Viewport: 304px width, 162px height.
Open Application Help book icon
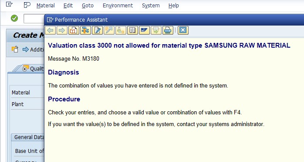pos(74,30)
